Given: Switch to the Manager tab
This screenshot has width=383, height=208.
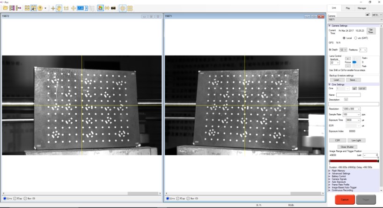Looking at the screenshot, I should coord(362,8).
